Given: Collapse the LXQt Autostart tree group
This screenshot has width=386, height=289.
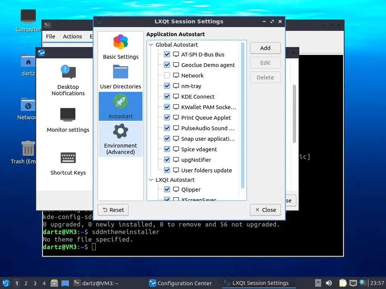Looking at the screenshot, I should 151,179.
